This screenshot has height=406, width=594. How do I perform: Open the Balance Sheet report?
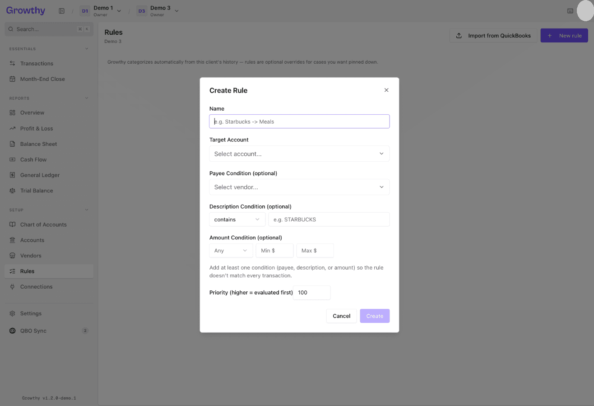[x=49, y=144]
